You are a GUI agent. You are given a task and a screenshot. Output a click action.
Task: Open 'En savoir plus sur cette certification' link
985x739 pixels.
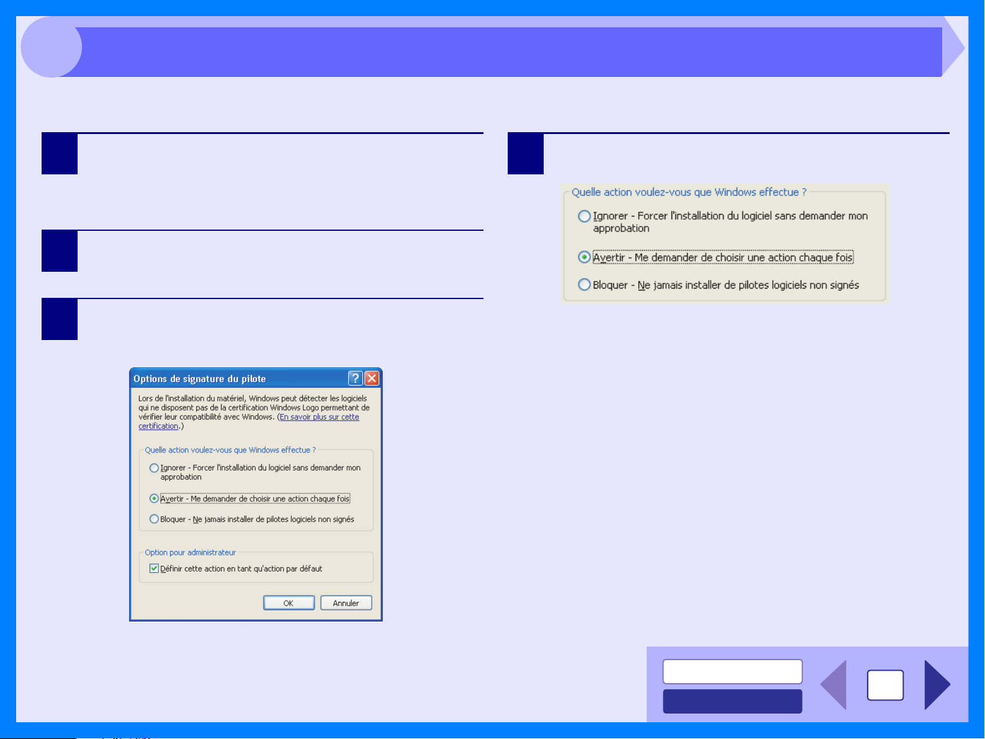point(319,417)
